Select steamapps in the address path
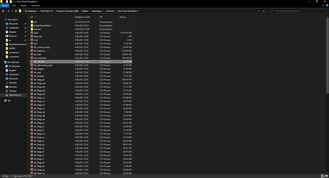 tap(96, 11)
